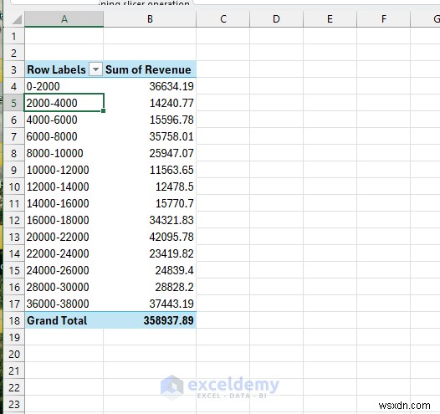Select column A header
The height and width of the screenshot is (414, 440).
64,19
